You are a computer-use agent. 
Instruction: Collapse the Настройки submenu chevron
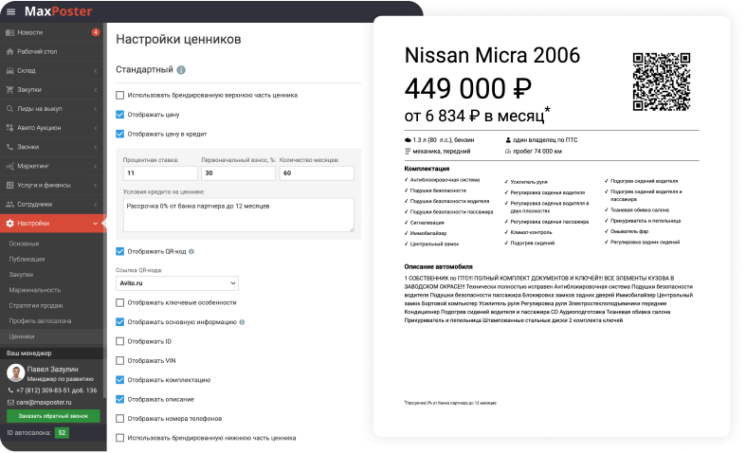(96, 223)
